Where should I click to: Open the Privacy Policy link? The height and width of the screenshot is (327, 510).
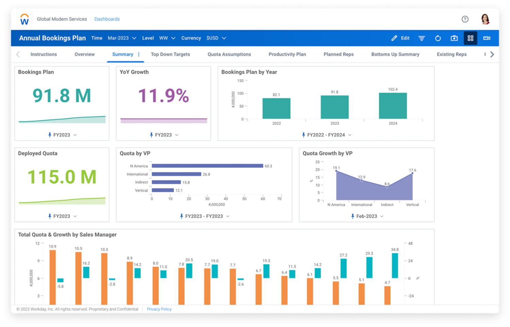(159, 309)
